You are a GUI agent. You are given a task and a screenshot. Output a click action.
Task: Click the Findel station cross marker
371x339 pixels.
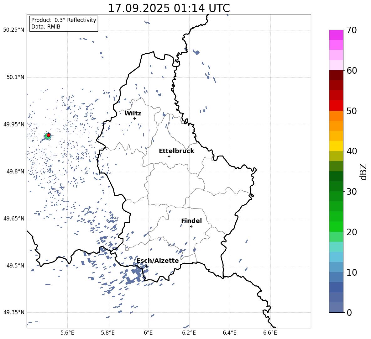point(191,226)
